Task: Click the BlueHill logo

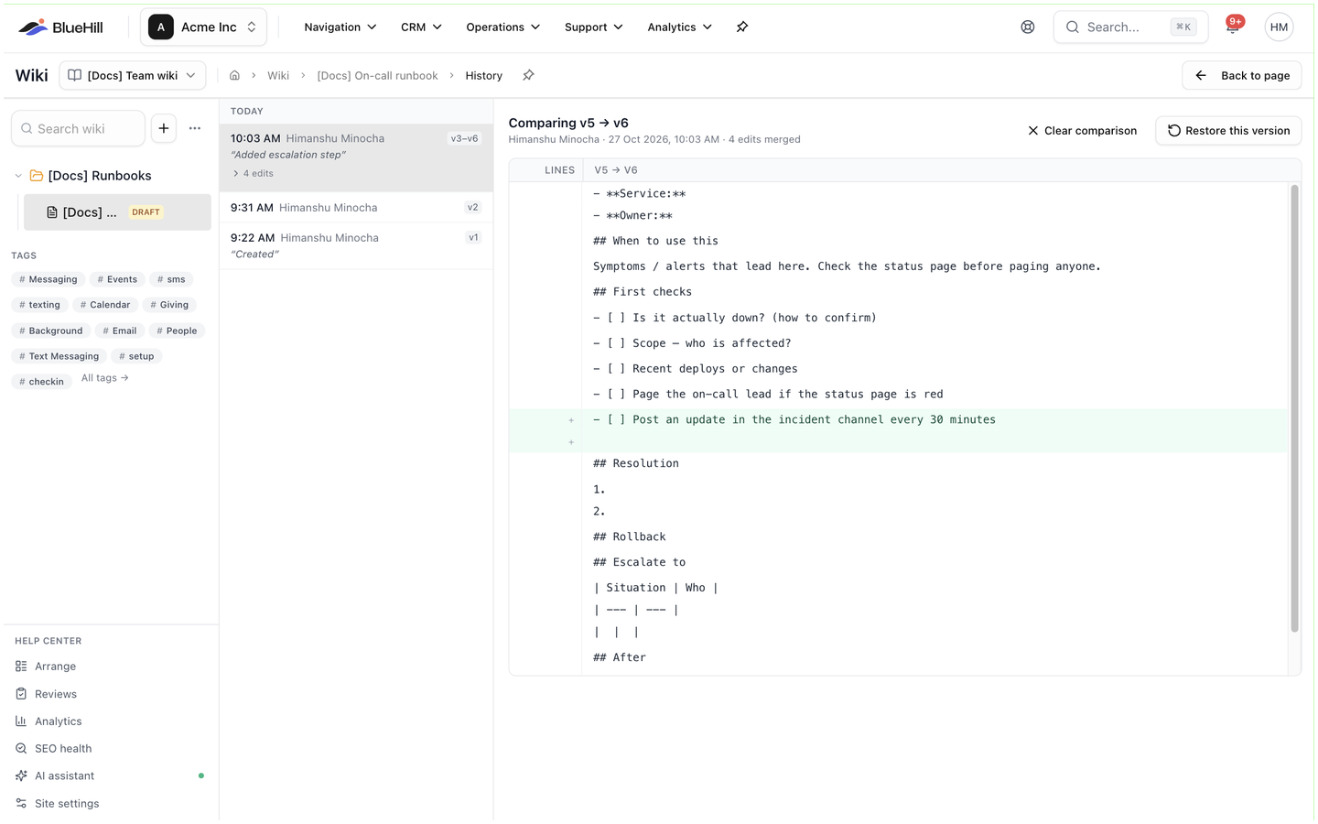Action: click(60, 27)
